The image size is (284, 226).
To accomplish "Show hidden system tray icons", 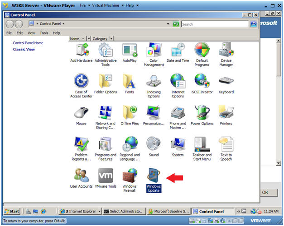I will (239, 211).
